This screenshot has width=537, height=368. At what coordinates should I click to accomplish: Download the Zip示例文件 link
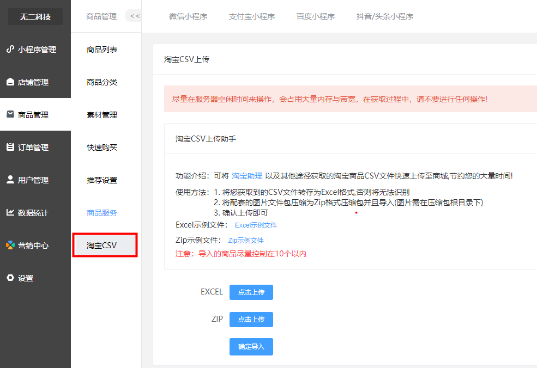click(246, 240)
